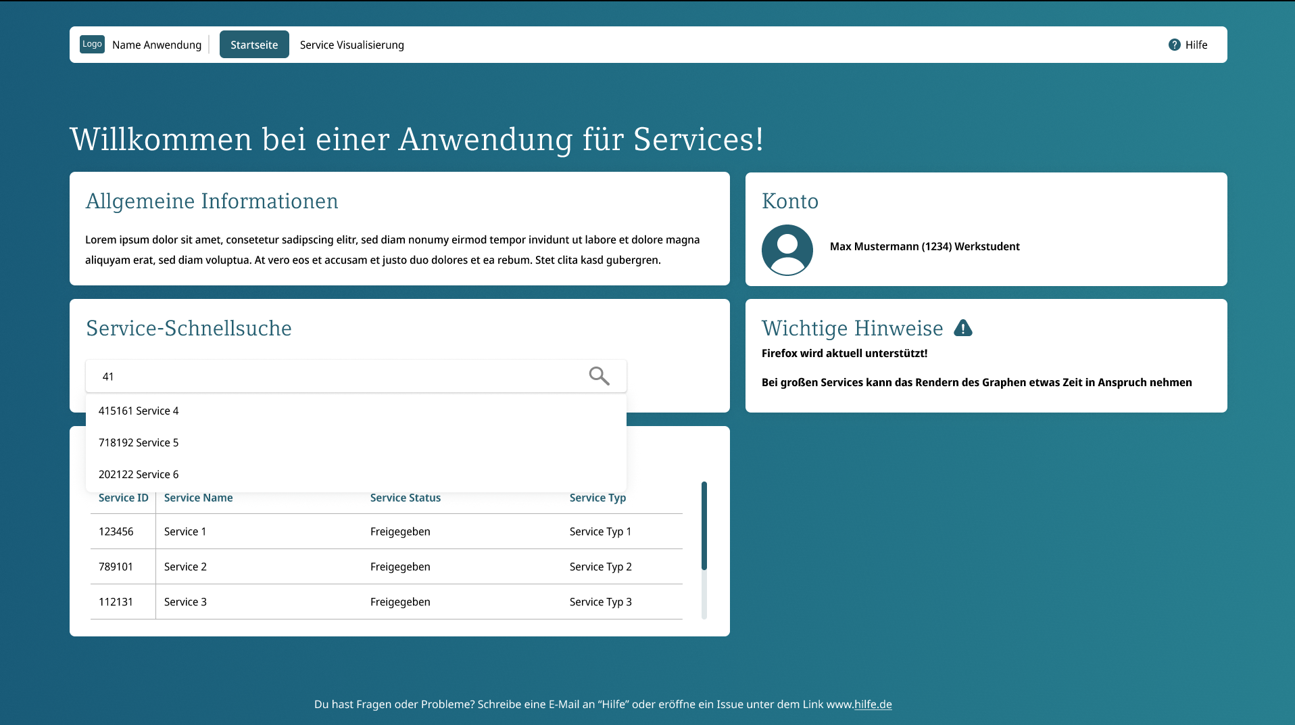Open the Startseite tab
Screen dimensions: 1295x725
254,45
